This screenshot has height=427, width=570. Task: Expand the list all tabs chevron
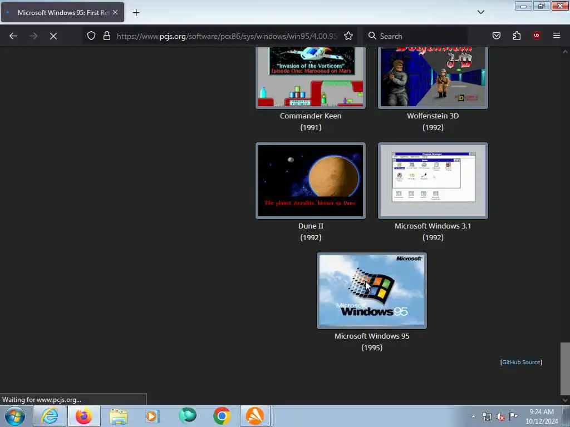point(480,12)
